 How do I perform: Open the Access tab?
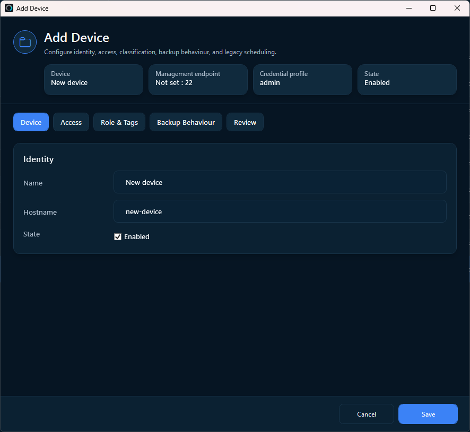(71, 122)
